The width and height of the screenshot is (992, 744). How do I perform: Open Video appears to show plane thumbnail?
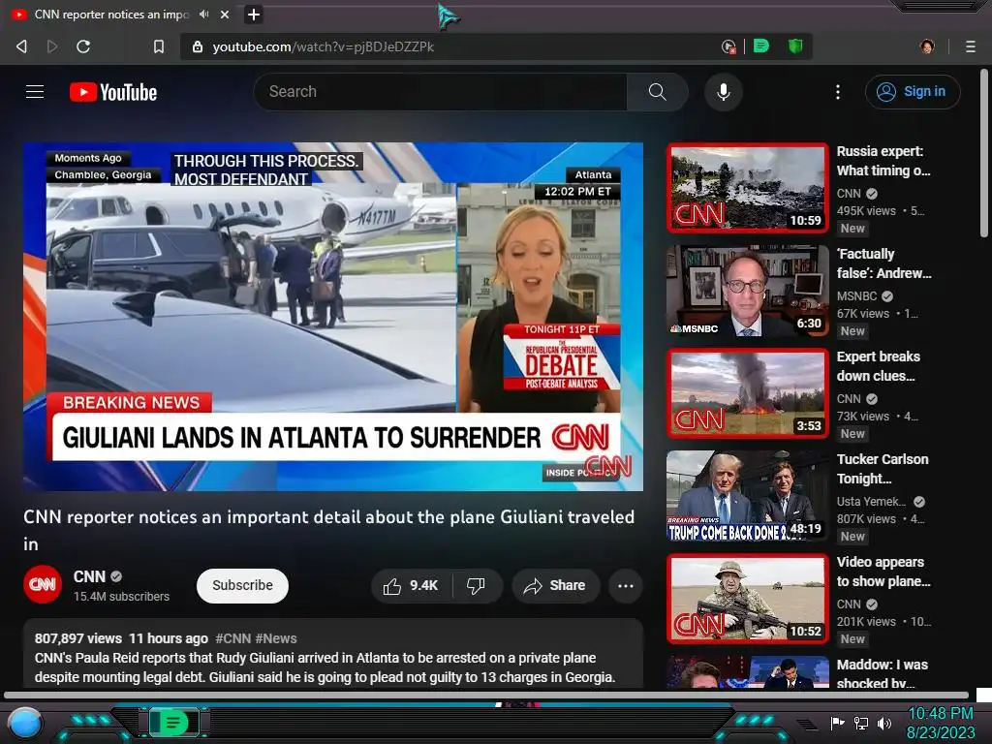point(747,599)
